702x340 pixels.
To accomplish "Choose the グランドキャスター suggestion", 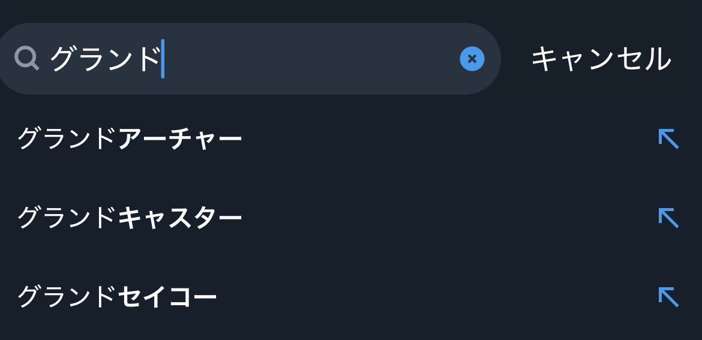I will point(130,218).
